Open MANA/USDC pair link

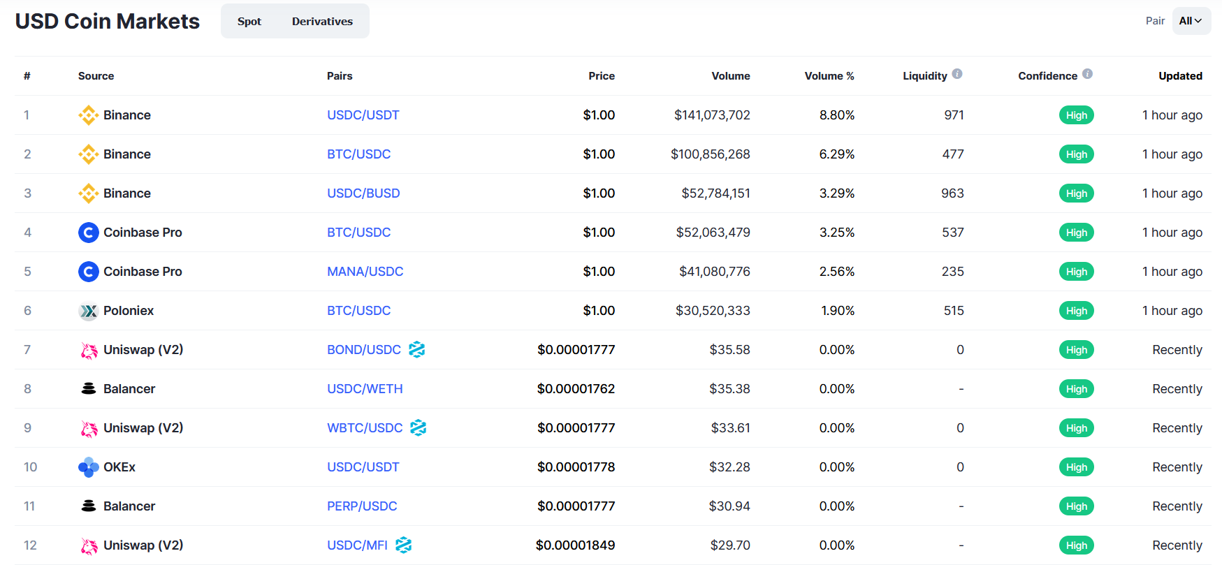365,272
